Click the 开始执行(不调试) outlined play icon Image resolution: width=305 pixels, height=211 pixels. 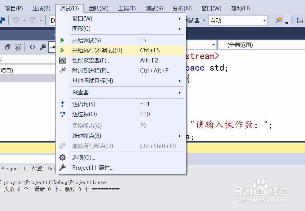tap(62, 50)
